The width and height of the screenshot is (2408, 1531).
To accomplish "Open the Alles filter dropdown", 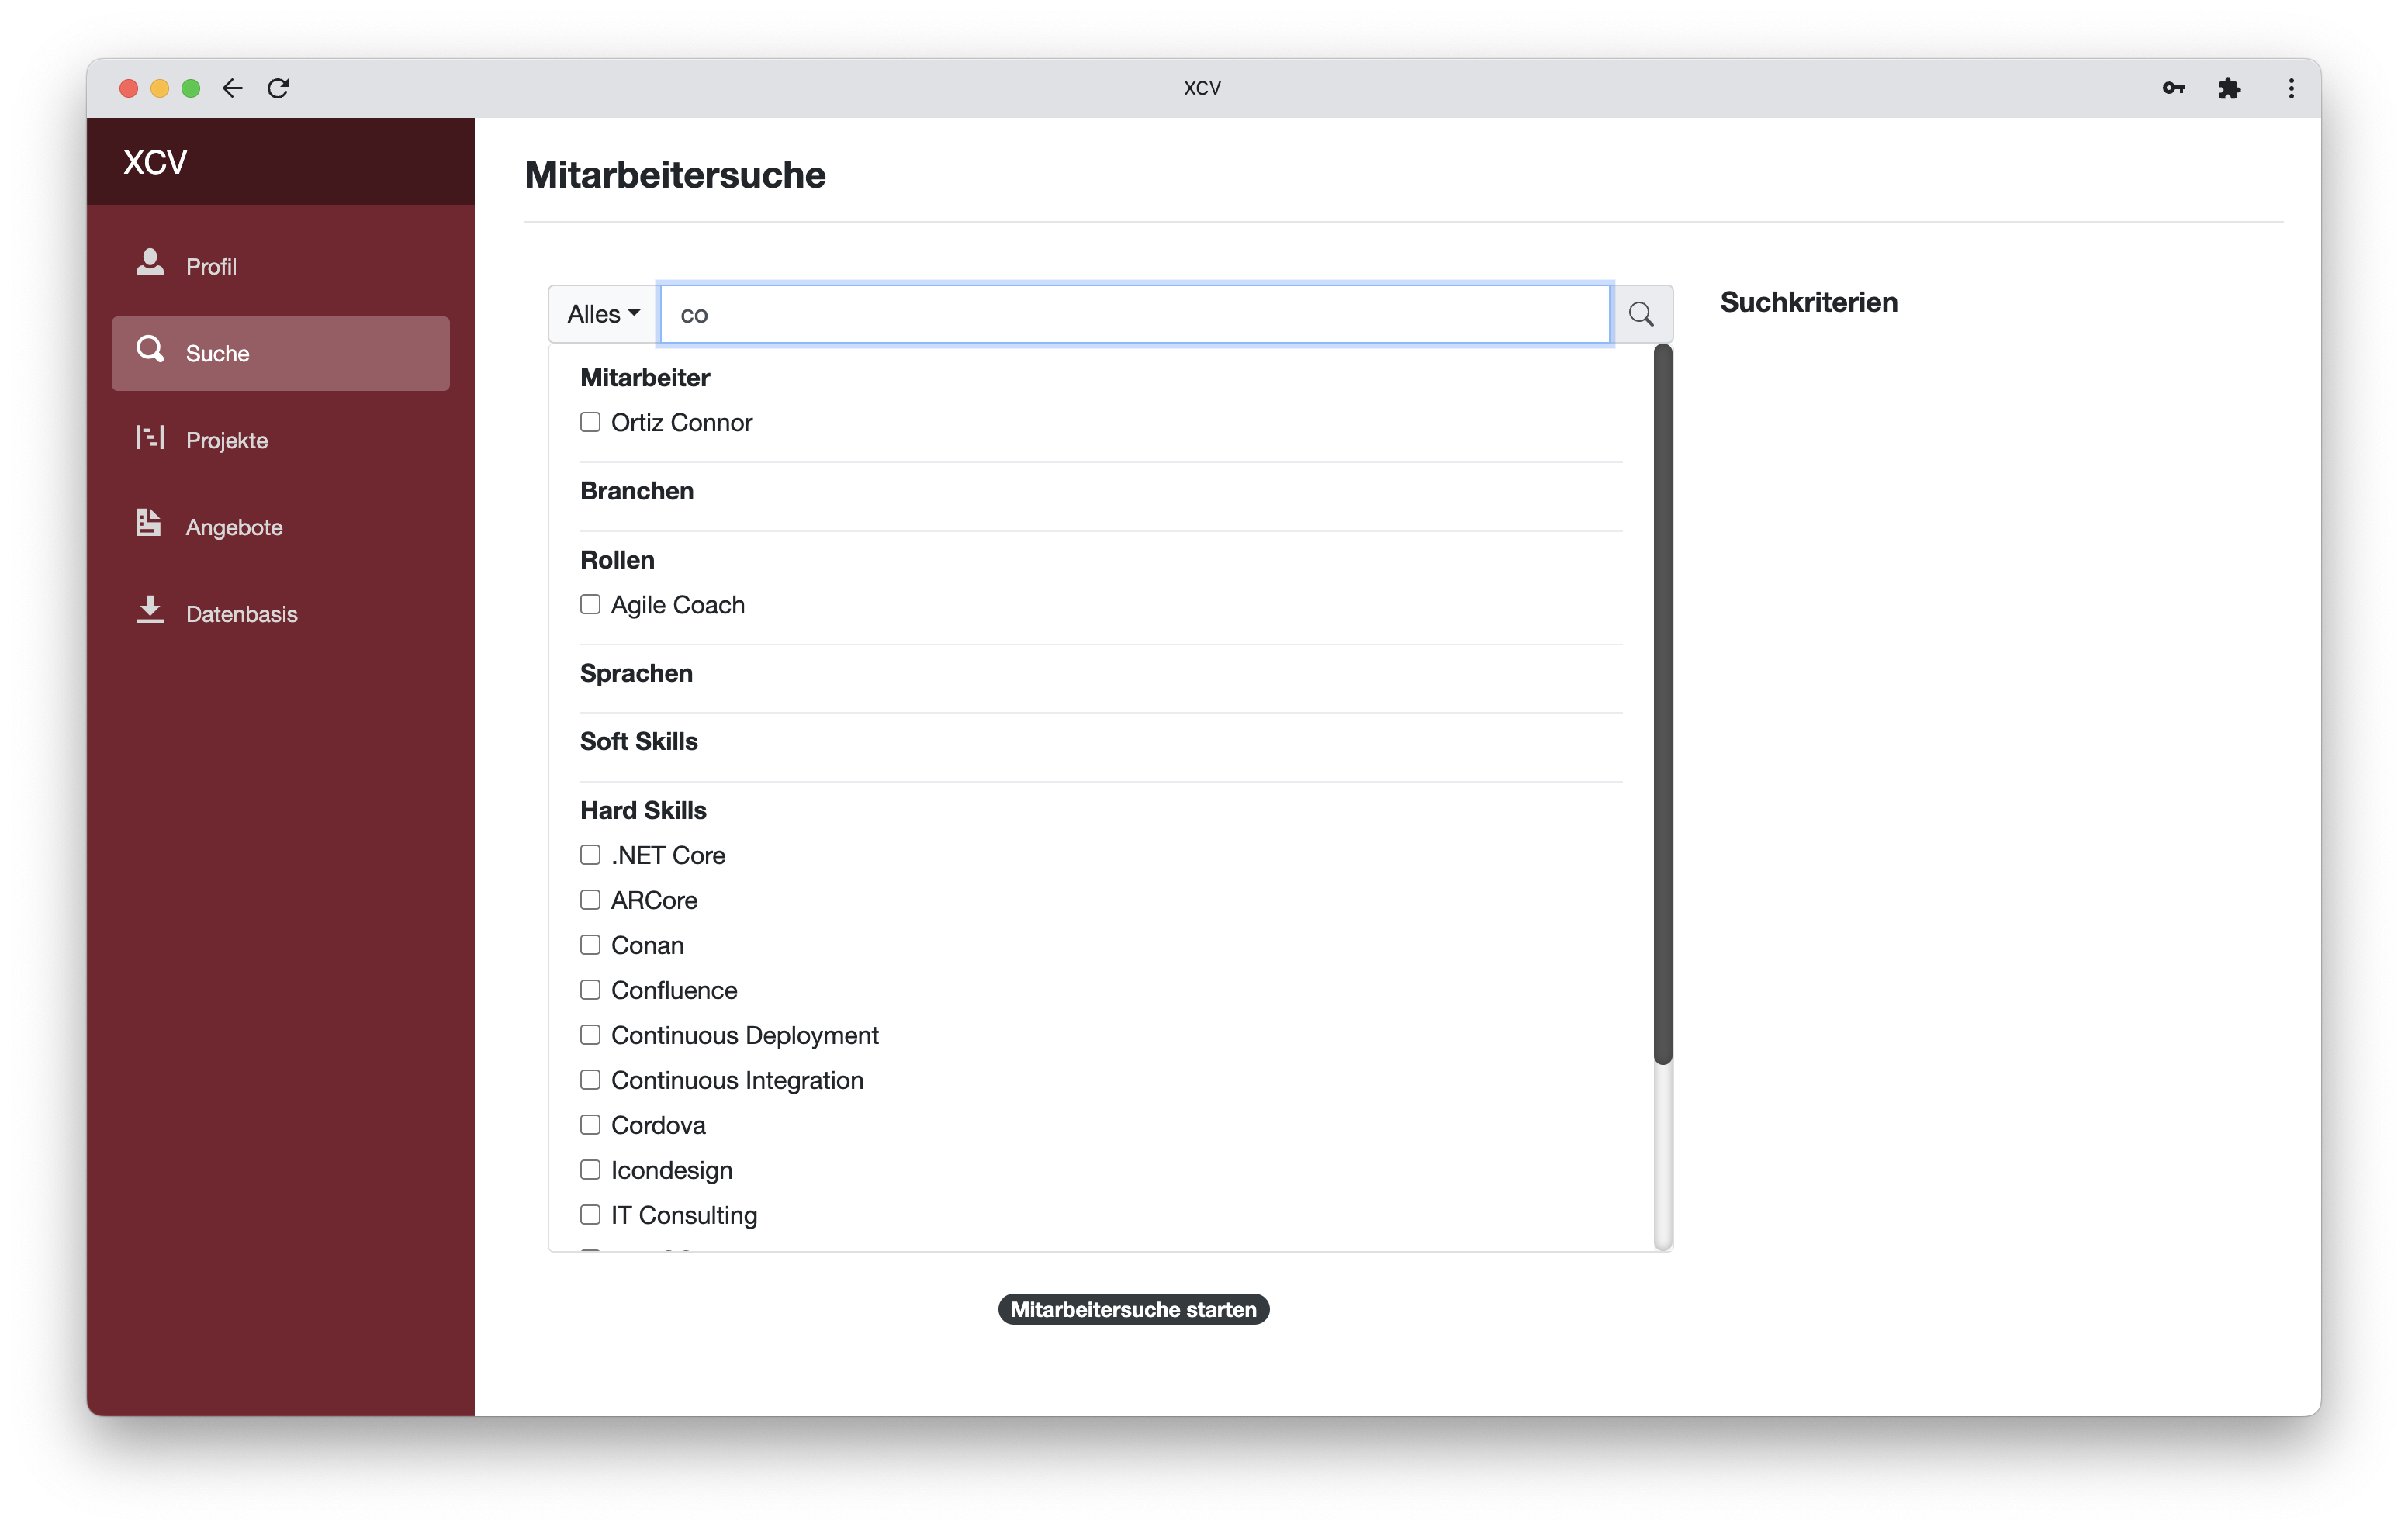I will [x=604, y=314].
